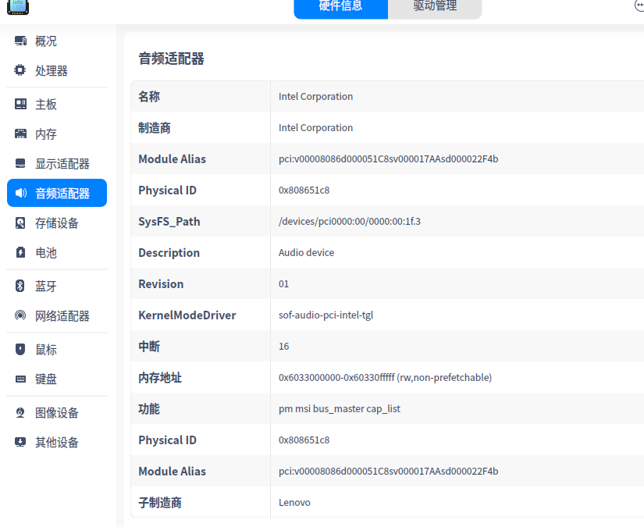Viewport: 644px width, 527px height.
Task: Select the storage device (存储设备) icon
Action: [20, 223]
